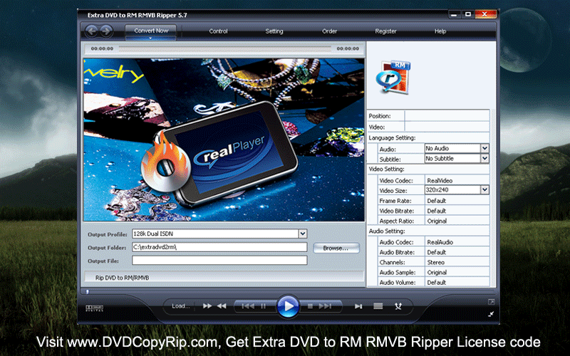Click the right 00:00:00 total time
The image size is (570, 356).
pos(348,48)
